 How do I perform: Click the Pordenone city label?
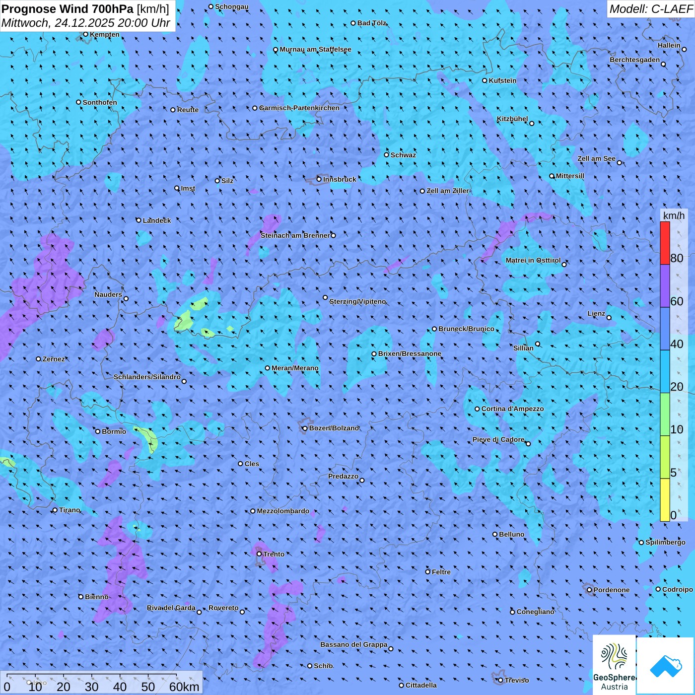612,590
